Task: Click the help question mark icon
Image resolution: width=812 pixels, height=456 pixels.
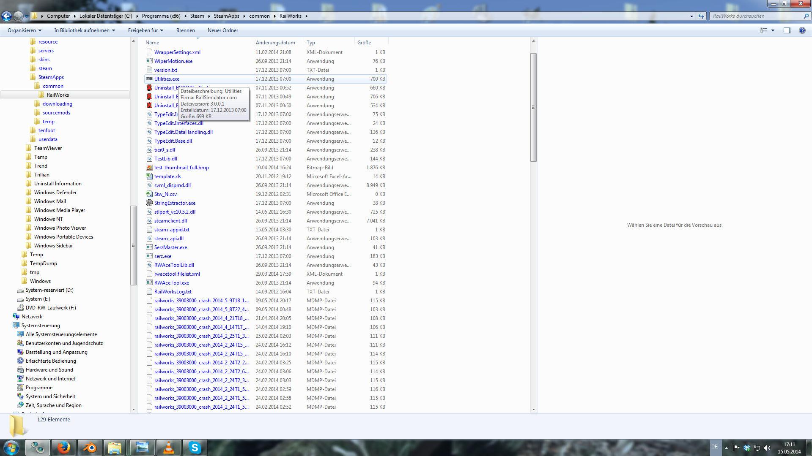Action: tap(802, 30)
